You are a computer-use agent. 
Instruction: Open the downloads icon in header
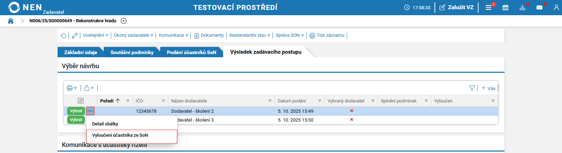522,7
